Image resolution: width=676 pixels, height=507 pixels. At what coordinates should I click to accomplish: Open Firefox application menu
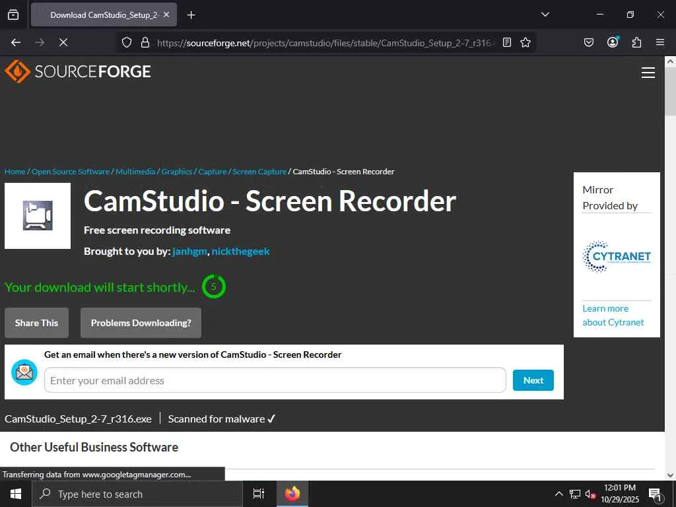(660, 42)
